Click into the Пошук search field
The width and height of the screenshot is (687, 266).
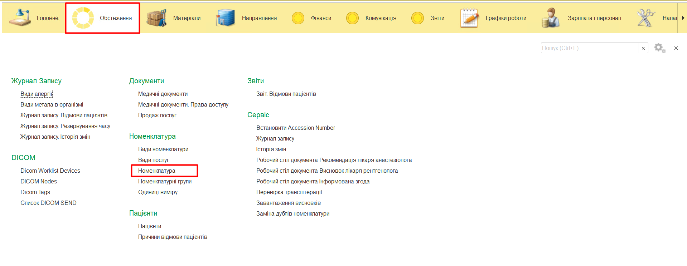point(589,48)
